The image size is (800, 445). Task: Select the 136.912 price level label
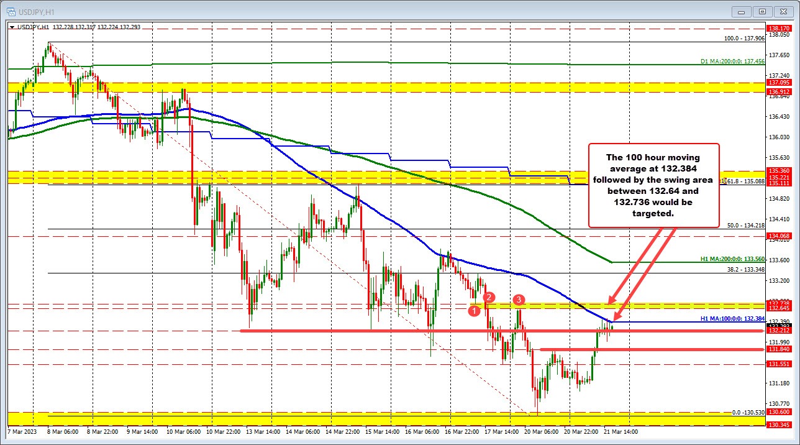778,91
